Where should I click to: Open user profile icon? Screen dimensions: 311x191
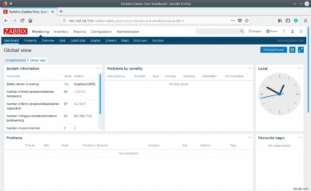click(x=292, y=31)
